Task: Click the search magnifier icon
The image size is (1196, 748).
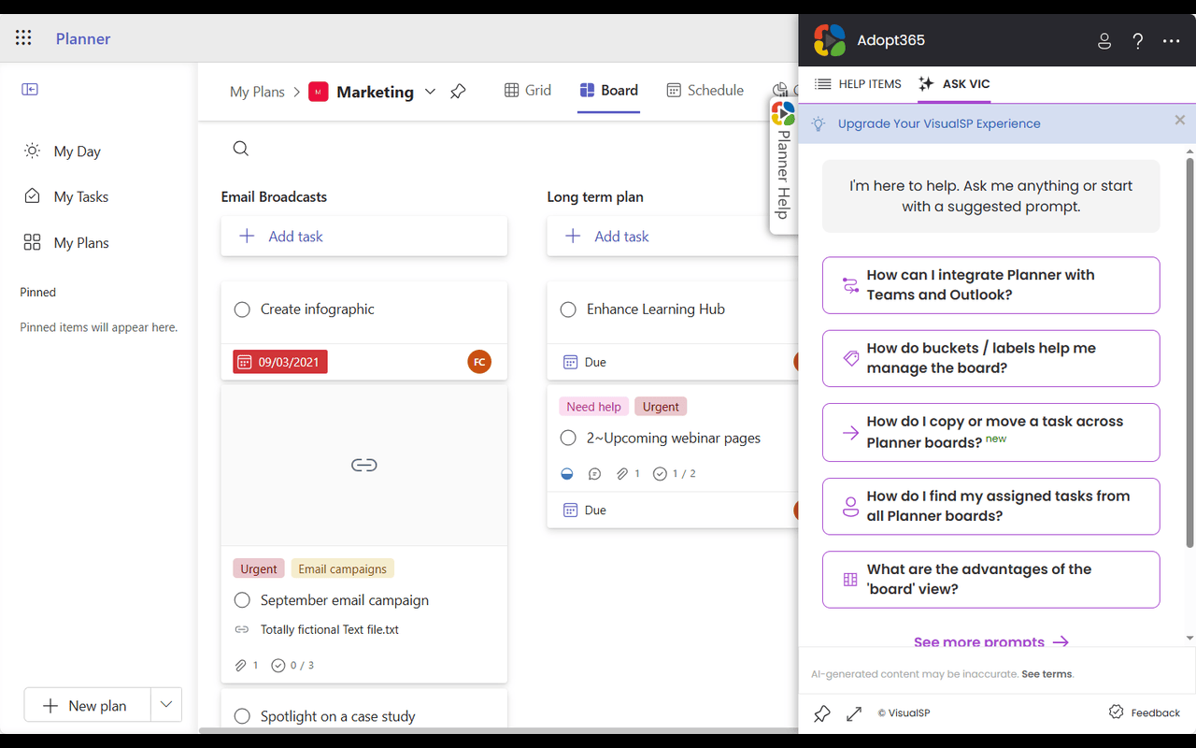Action: pos(240,149)
